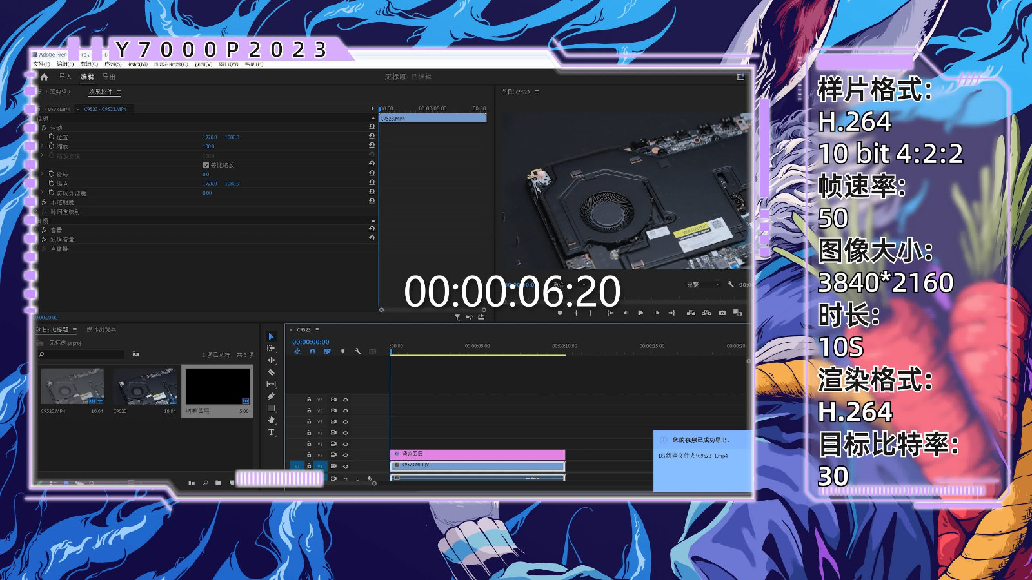The width and height of the screenshot is (1032, 580).
Task: Add marker using timeline marker icon
Action: tap(342, 351)
